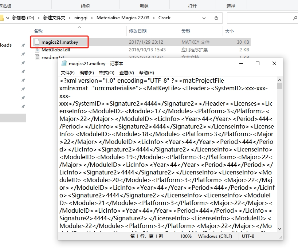Image resolution: width=298 pixels, height=248 pixels.
Task: Sort files by 类型 column
Action: point(186,31)
